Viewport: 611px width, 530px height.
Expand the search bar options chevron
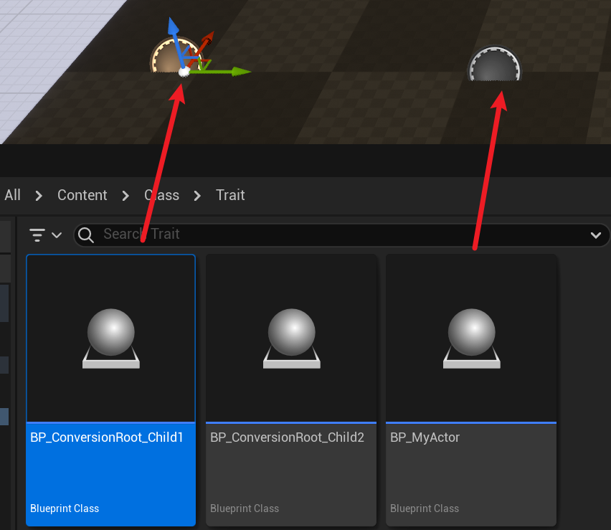[595, 235]
